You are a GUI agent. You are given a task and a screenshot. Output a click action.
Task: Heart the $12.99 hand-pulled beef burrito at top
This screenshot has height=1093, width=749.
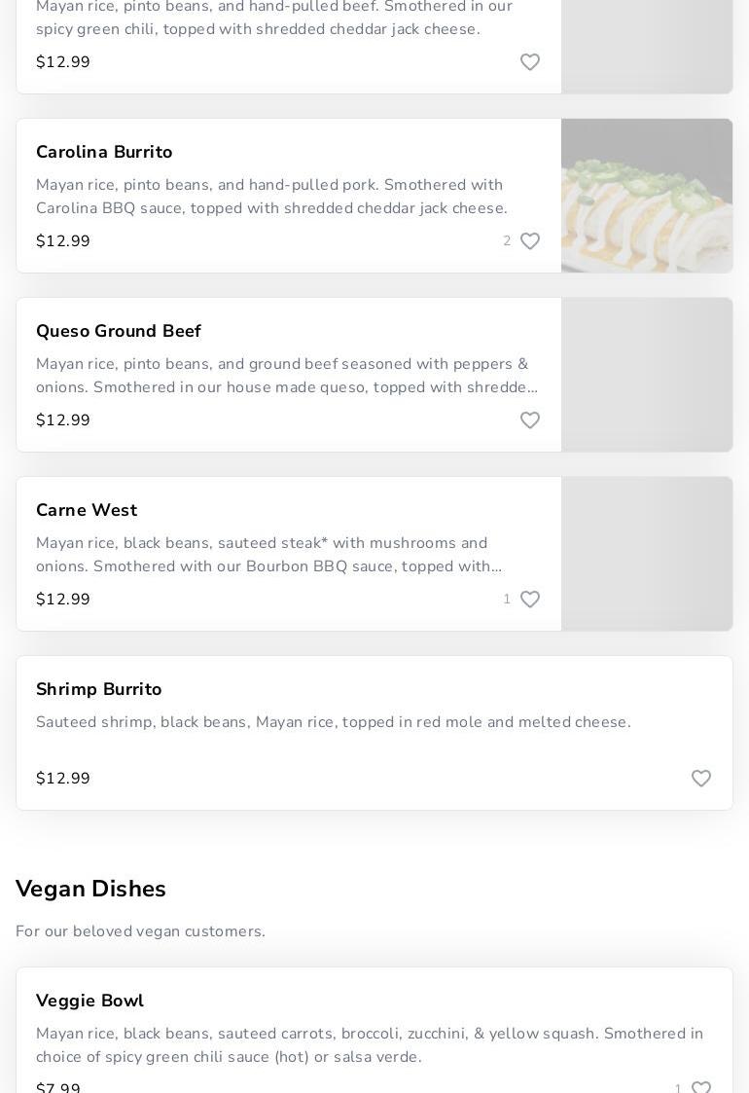tap(529, 62)
